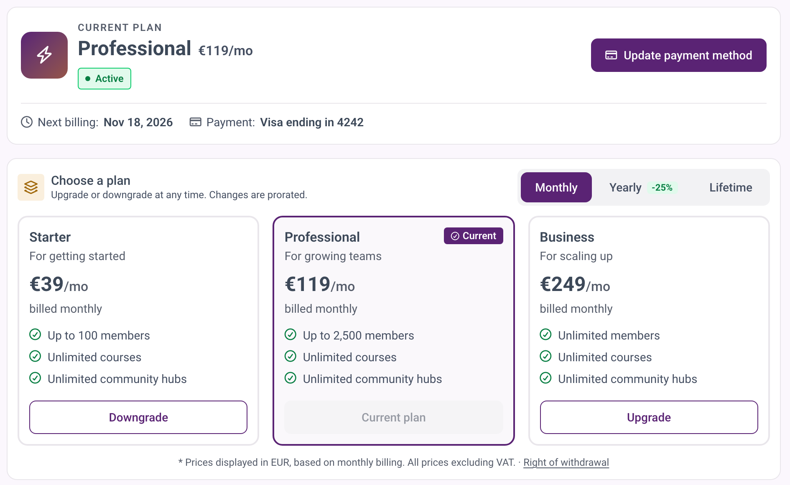Screen dimensions: 790x485
Task: Upgrade to the Business plan
Action: coord(649,417)
